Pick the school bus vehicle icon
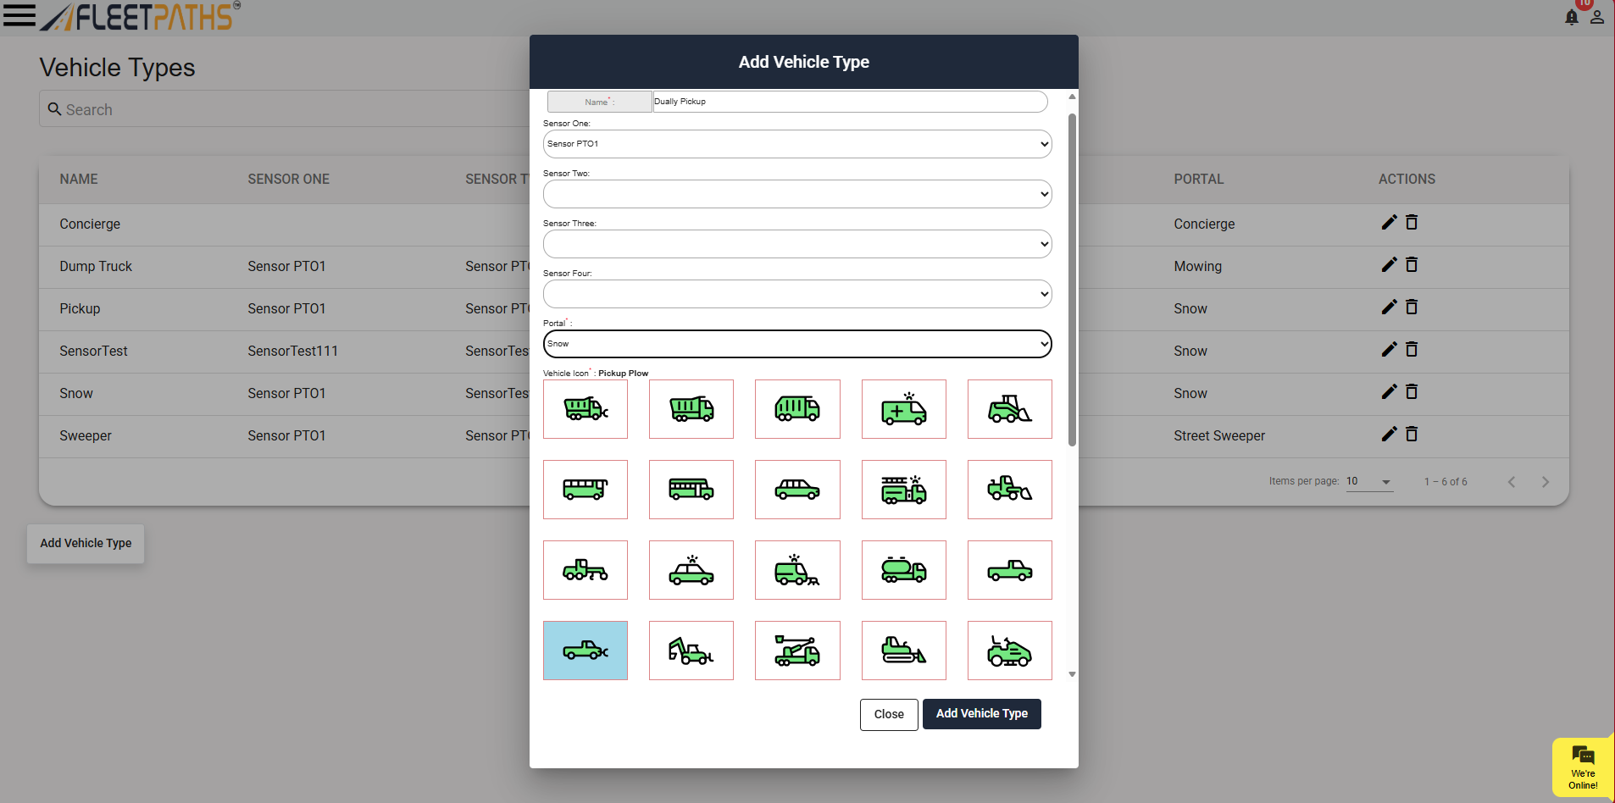The image size is (1615, 803). (691, 490)
